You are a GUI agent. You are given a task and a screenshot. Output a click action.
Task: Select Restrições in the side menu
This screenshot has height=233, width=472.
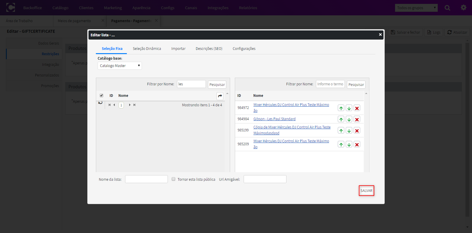[34, 54]
